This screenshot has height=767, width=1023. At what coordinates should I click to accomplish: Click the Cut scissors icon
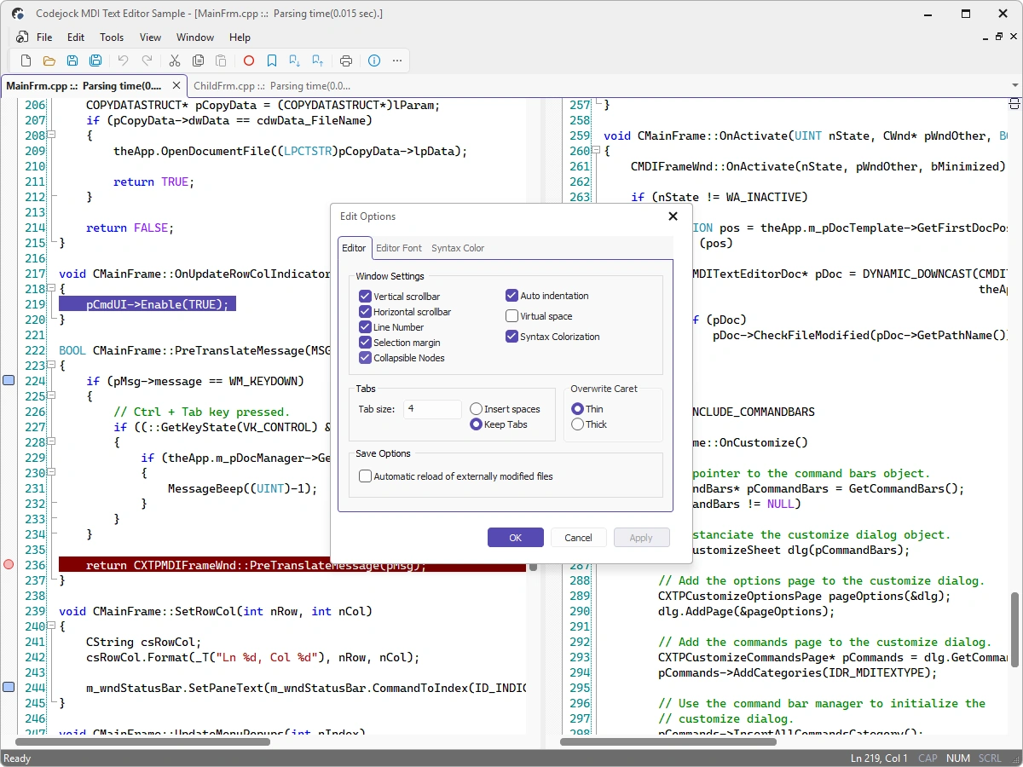[x=175, y=61]
